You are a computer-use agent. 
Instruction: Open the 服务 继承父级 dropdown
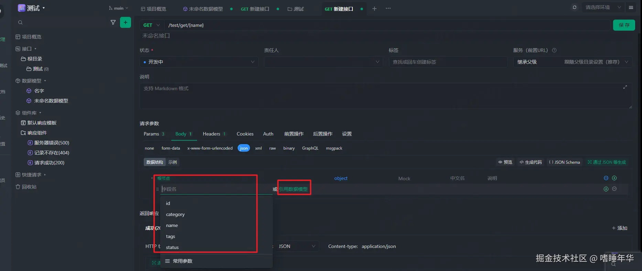573,62
